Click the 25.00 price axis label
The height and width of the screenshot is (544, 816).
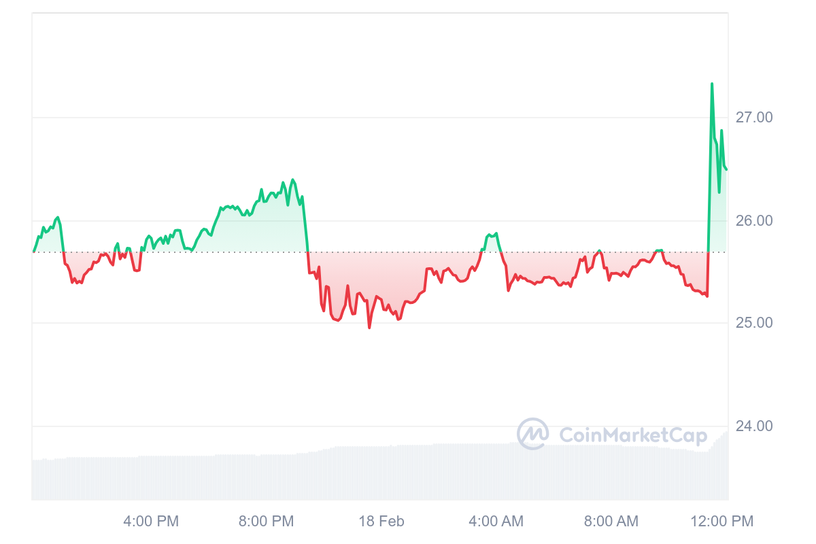(754, 322)
